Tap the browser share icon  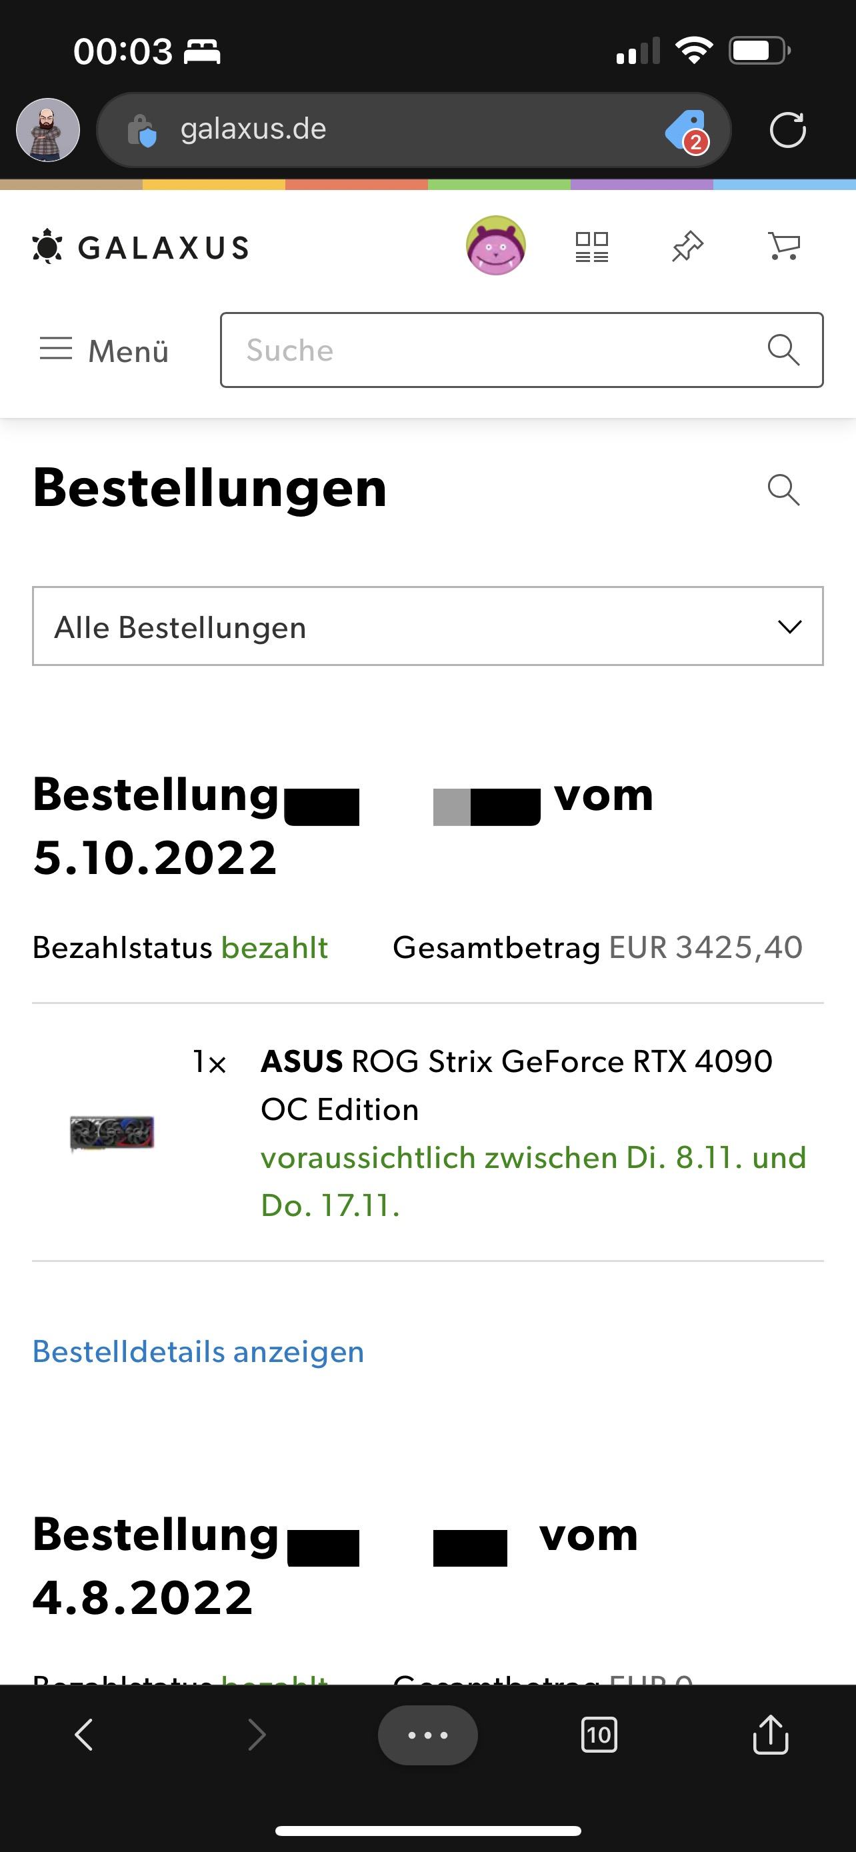tap(771, 1734)
